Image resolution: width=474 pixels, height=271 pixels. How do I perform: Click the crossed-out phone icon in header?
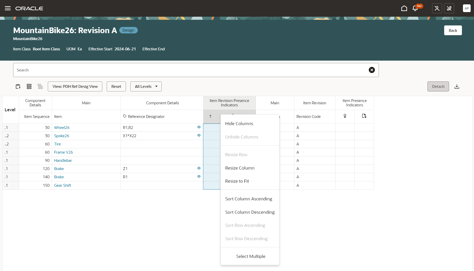(449, 8)
